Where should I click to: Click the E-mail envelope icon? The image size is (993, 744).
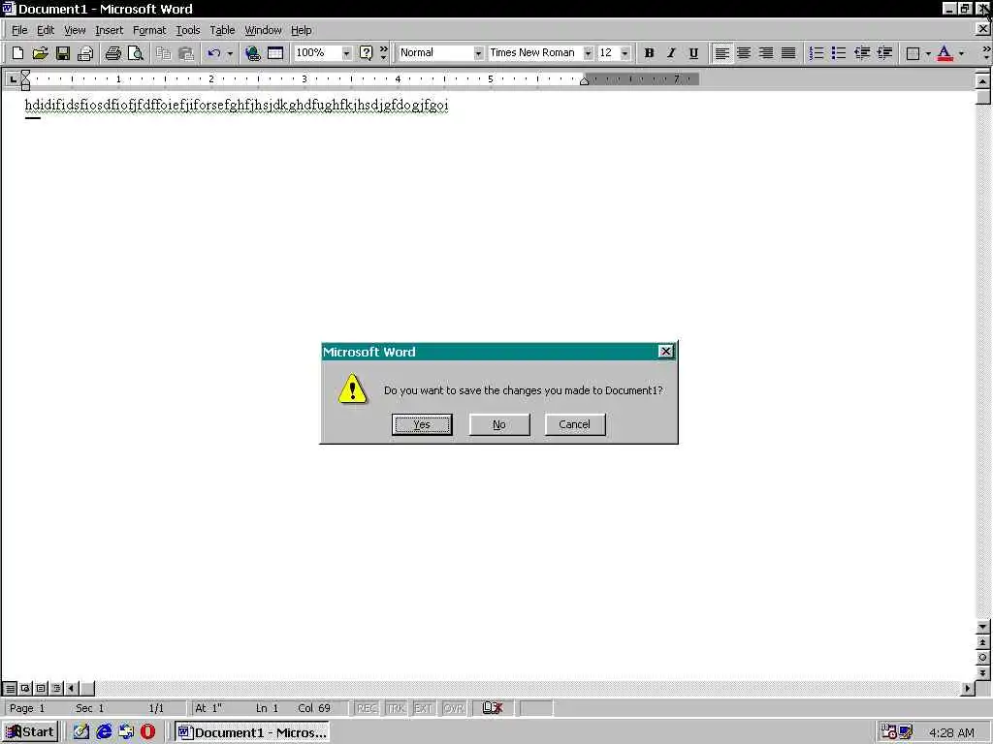[x=85, y=53]
